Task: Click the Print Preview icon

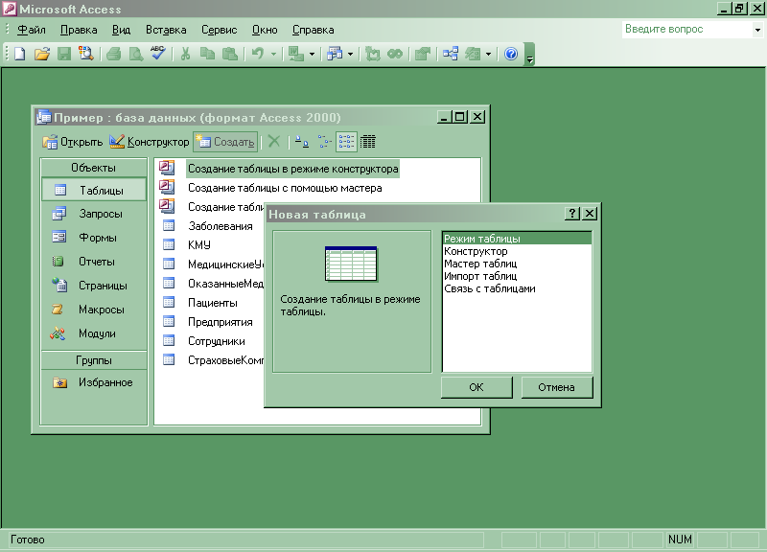Action: coord(135,54)
